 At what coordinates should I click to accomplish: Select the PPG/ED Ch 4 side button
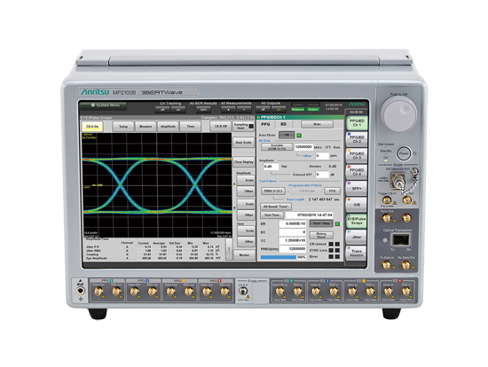[357, 172]
